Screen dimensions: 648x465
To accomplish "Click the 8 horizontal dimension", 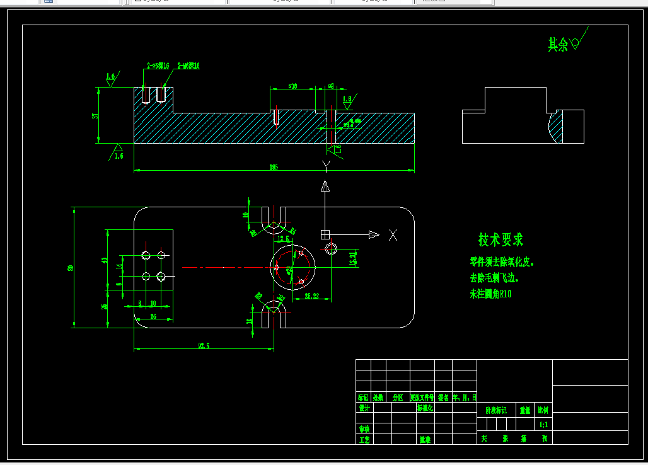I will tap(140, 304).
